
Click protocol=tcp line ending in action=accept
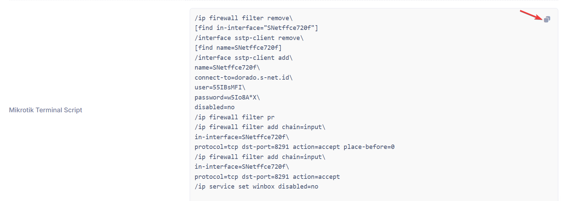click(x=267, y=177)
